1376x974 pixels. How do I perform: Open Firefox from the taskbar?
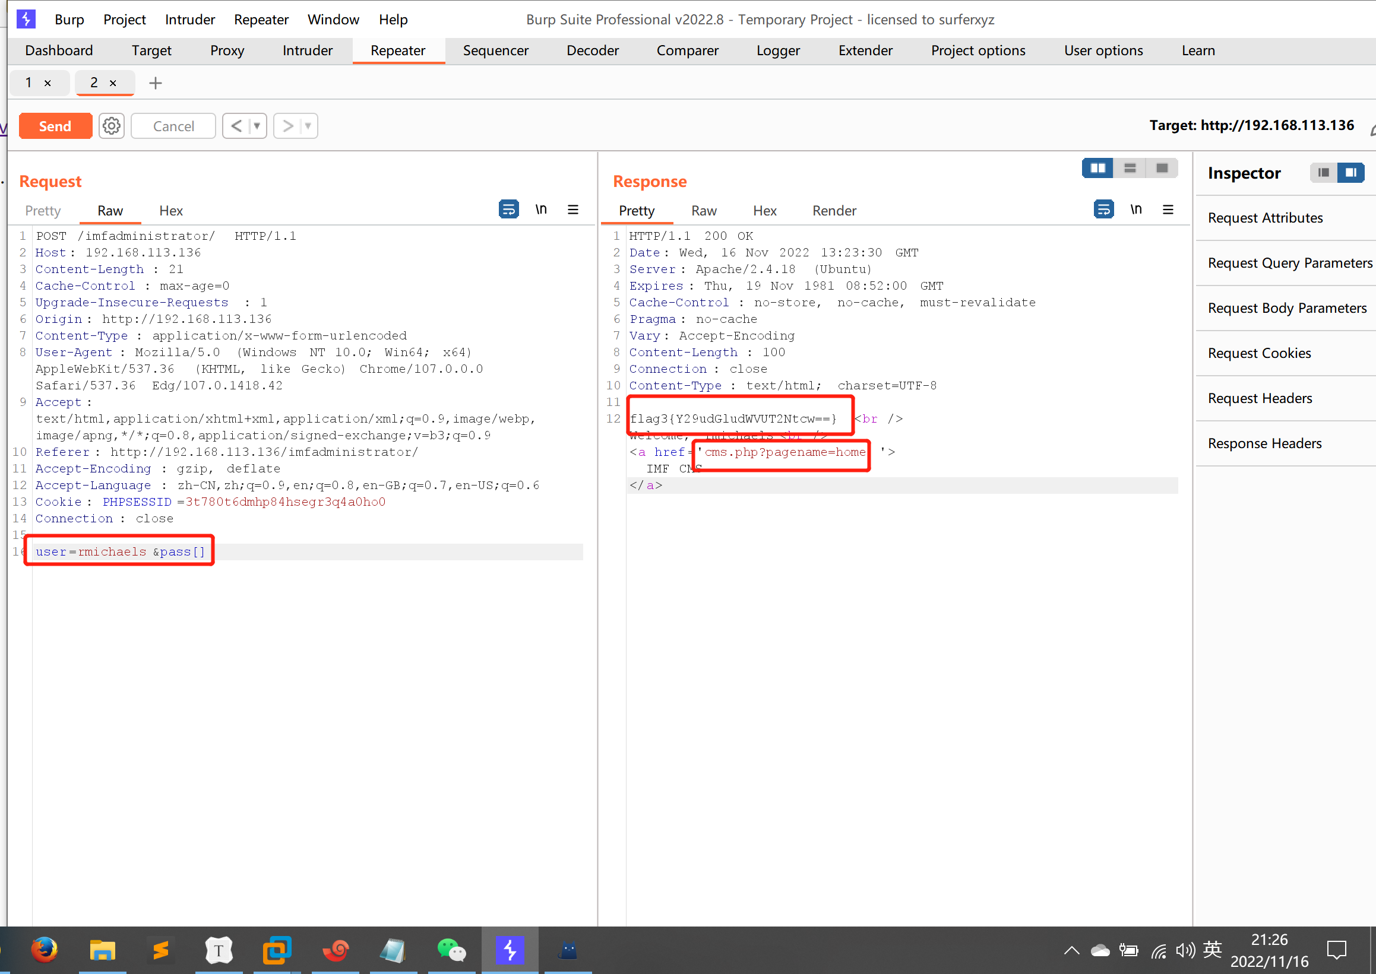[45, 950]
